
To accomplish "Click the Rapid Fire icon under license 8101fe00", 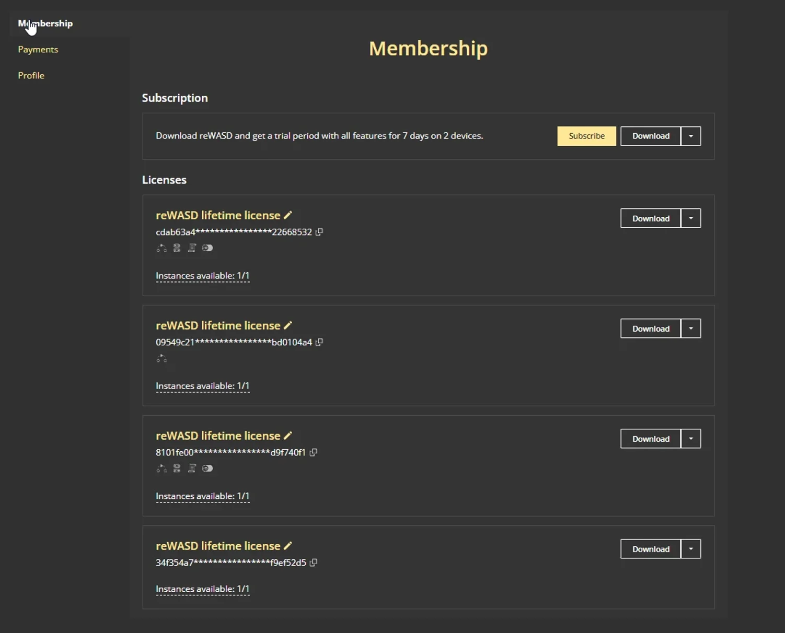I will 207,468.
